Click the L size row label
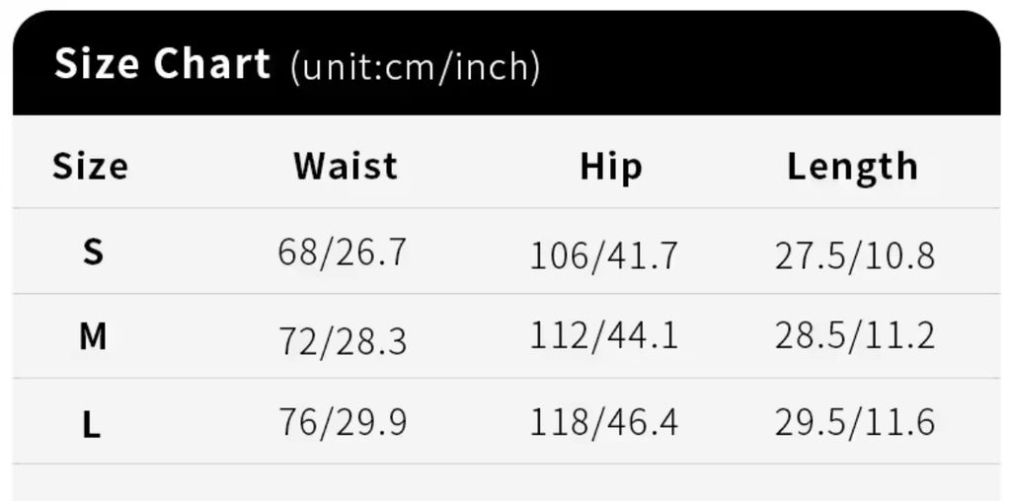Screen dimensions: 1011x501 92,426
